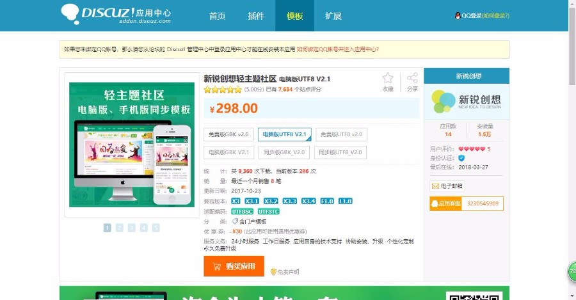This screenshot has width=576, height=300.
Task: Select 电脑版GBK V2.1 version option
Action: point(229,152)
